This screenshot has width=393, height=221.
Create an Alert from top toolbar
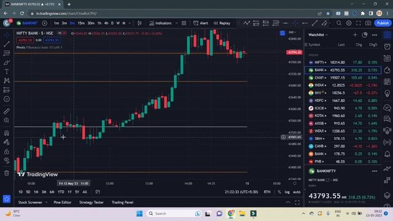pyautogui.click(x=201, y=23)
